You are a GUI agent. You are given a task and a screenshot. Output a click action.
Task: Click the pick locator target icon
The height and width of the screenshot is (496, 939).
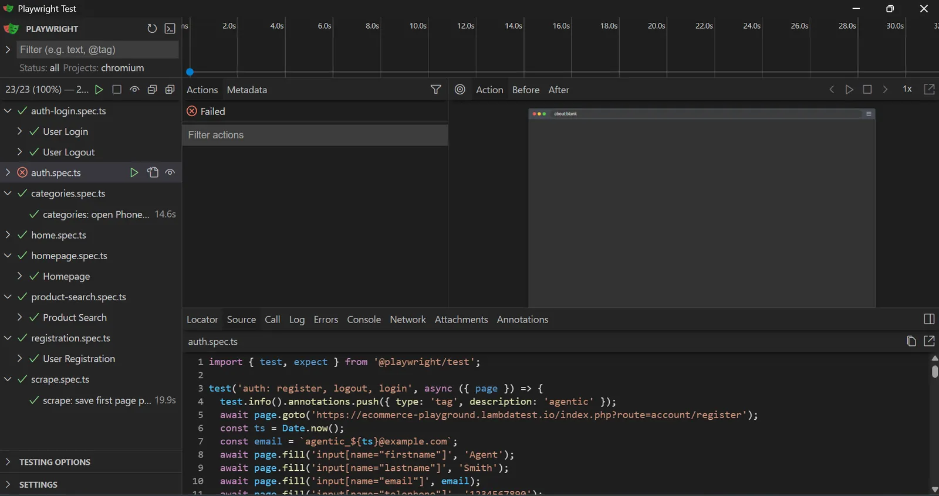click(460, 90)
